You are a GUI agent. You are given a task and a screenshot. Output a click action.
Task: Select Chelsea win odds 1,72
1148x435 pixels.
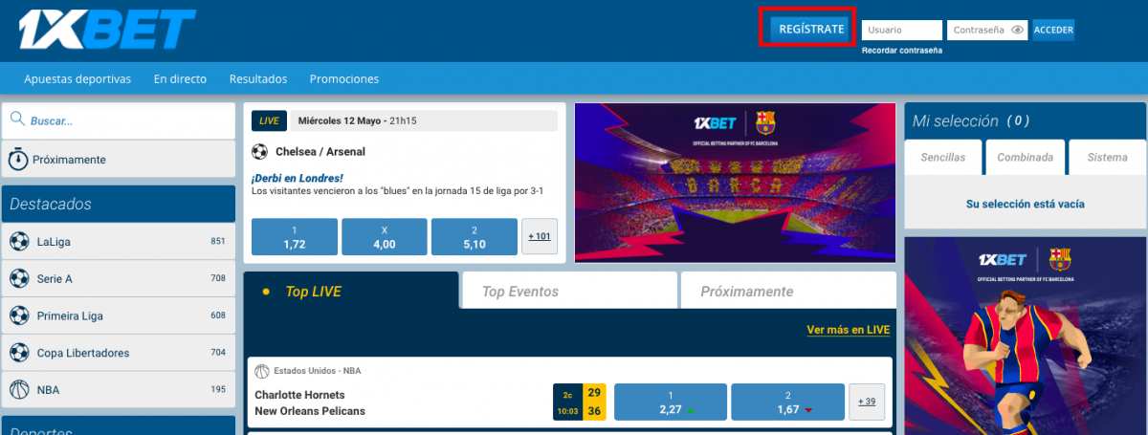tap(295, 237)
